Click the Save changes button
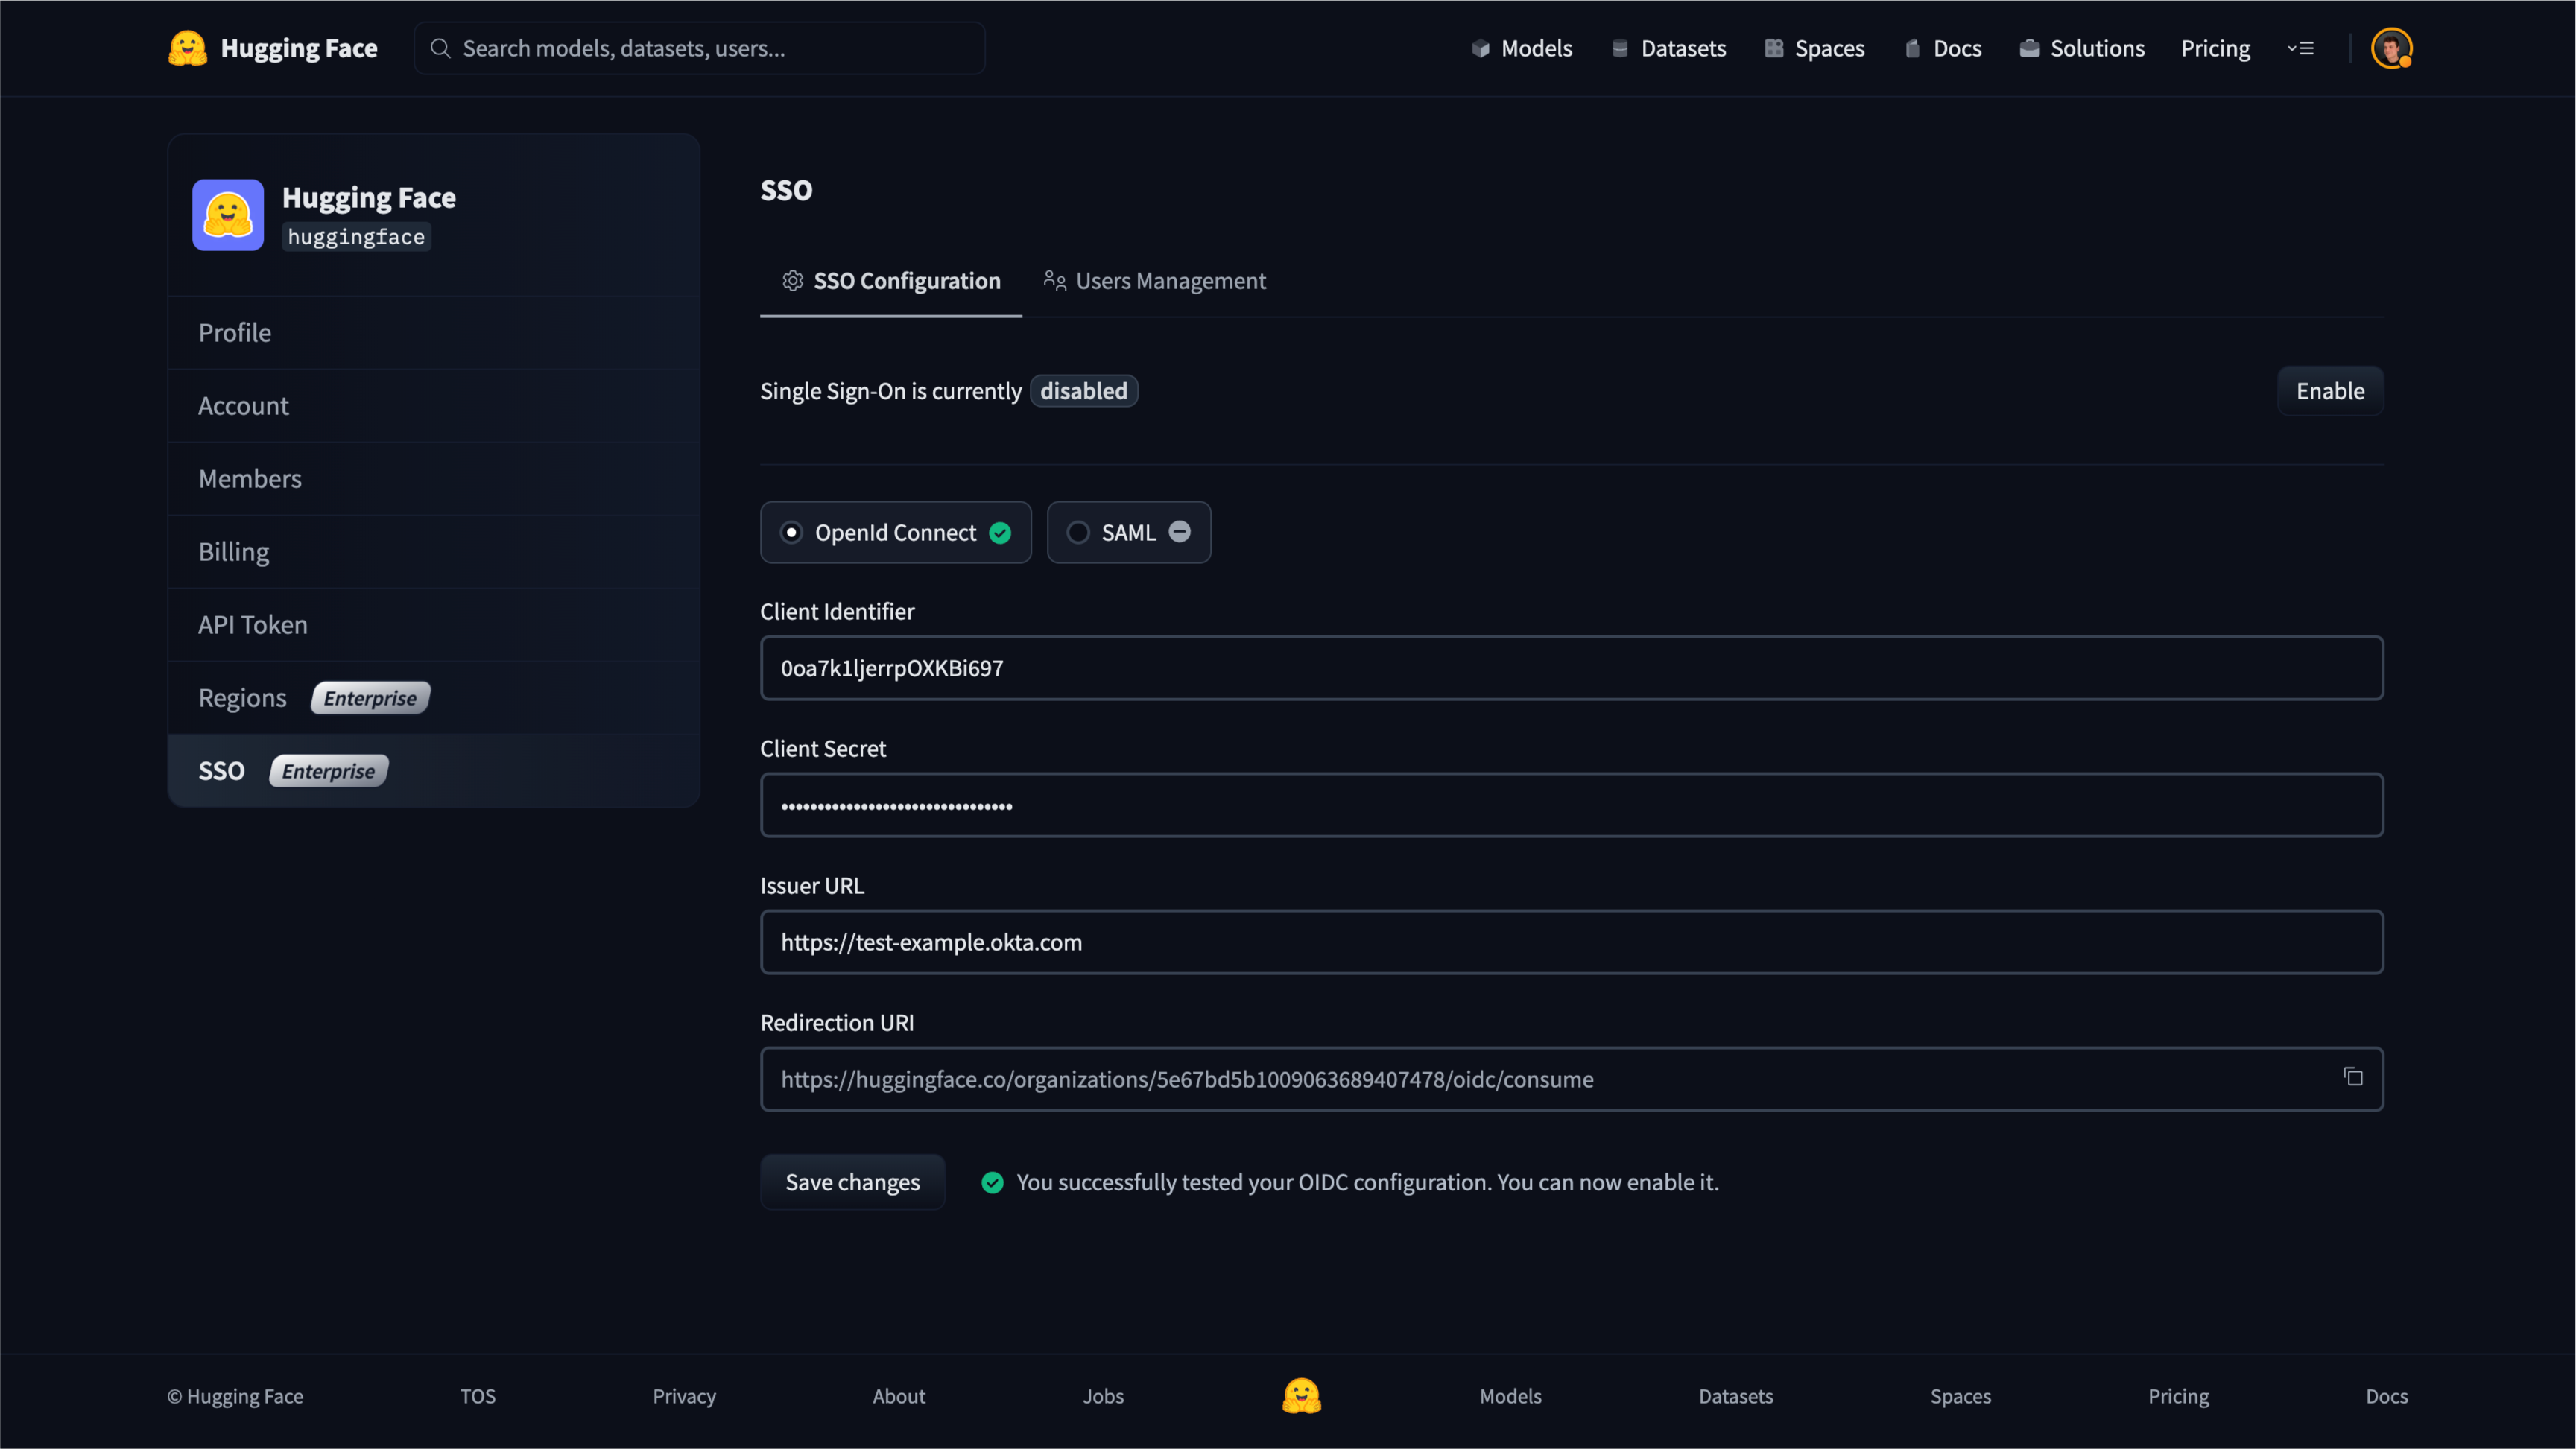The width and height of the screenshot is (2576, 1449). coord(852,1182)
